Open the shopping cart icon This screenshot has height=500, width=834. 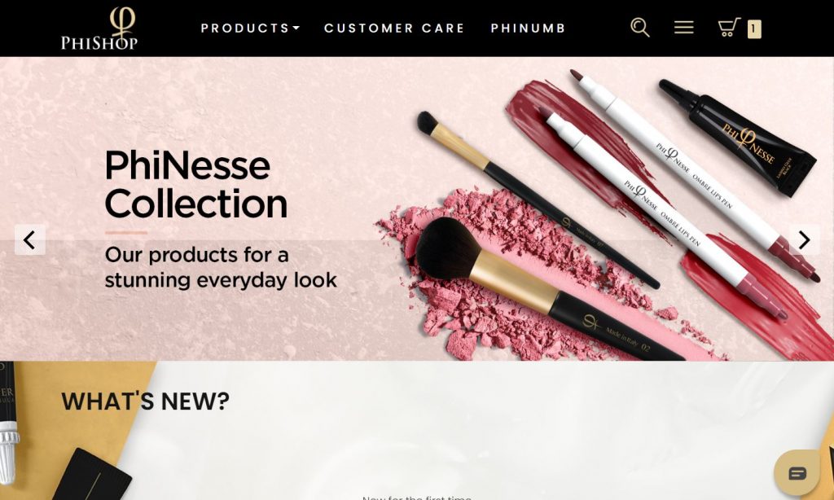[729, 28]
